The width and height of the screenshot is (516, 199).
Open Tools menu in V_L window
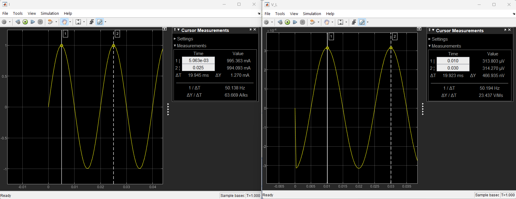point(280,14)
